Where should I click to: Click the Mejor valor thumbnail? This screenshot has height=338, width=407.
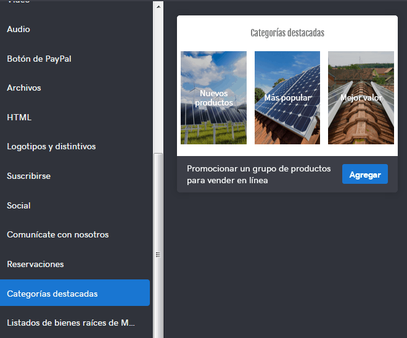361,97
